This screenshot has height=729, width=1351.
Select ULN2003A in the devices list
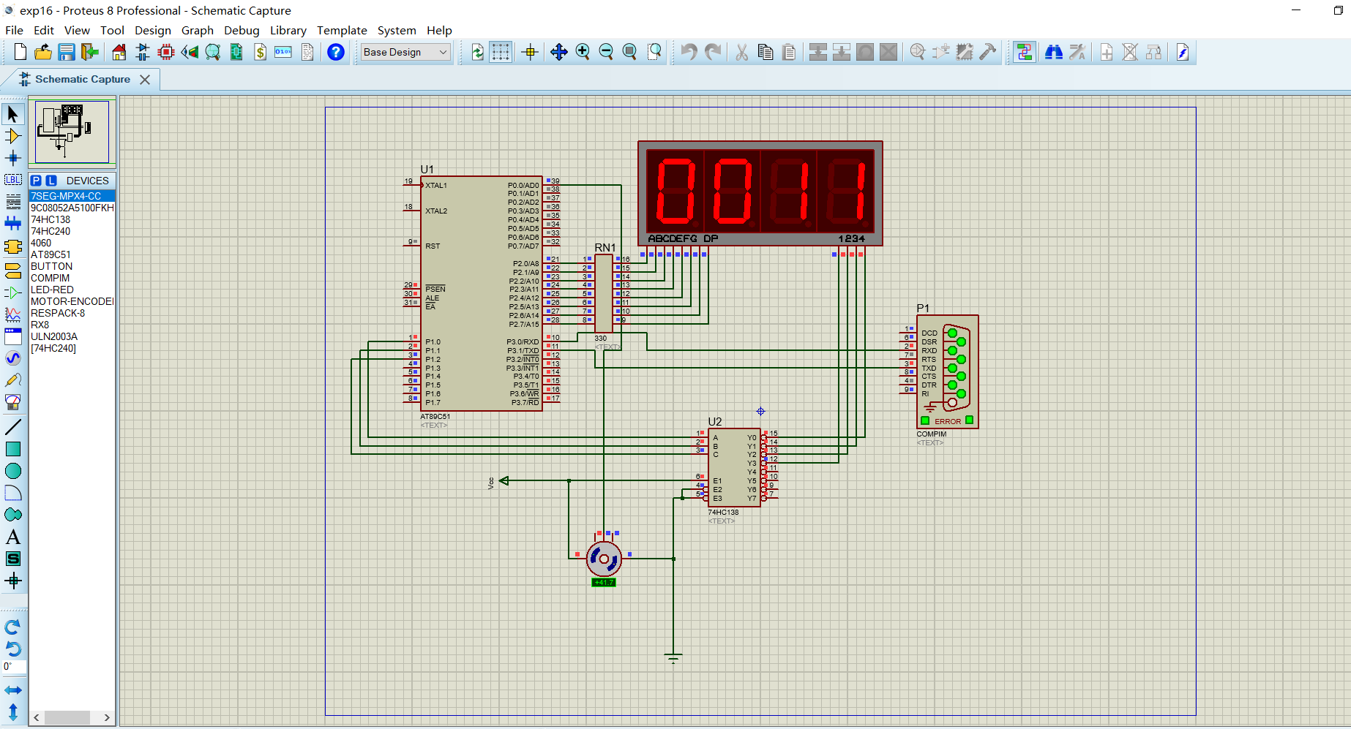pos(72,336)
